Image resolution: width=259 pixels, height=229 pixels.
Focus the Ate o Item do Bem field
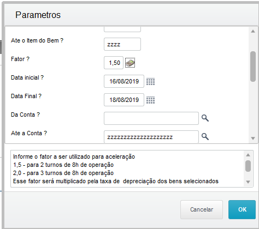(x=122, y=44)
